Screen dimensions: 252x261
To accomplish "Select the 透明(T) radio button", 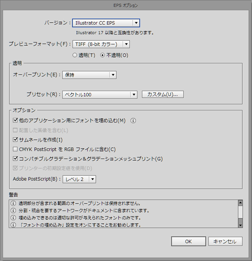I will tap(75, 55).
